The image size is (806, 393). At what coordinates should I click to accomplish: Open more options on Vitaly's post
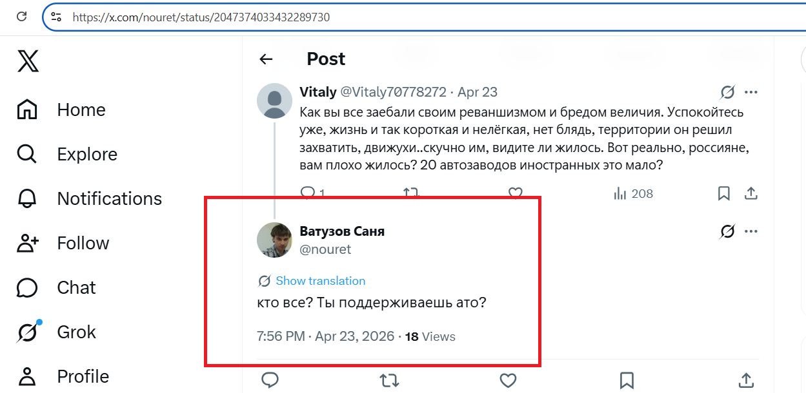tap(751, 92)
